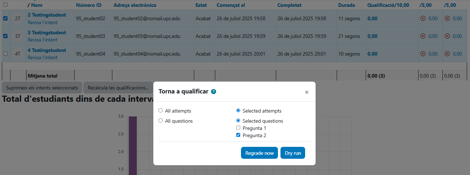Sort by Qualificació/10,00 column header
Screen dimensions: 470x175
coord(388,5)
